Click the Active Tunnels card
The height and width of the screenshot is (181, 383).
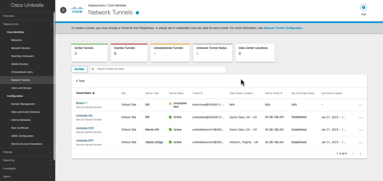pyautogui.click(x=89, y=53)
